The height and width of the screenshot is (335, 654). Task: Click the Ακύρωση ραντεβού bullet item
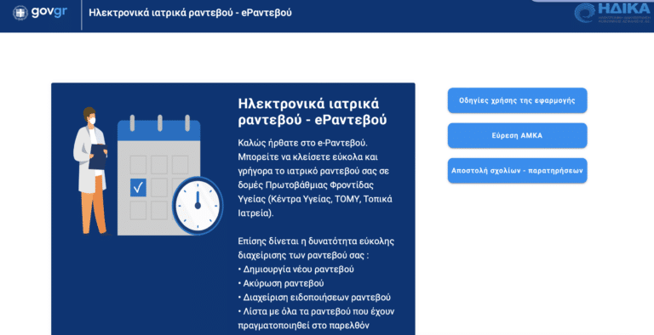coord(281,283)
